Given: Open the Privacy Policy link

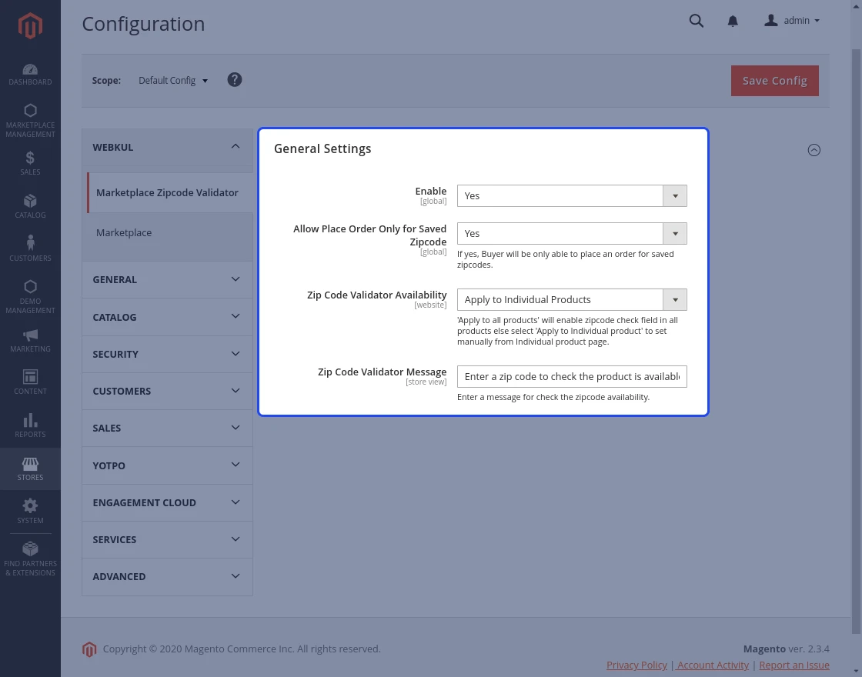Looking at the screenshot, I should click(x=636, y=665).
